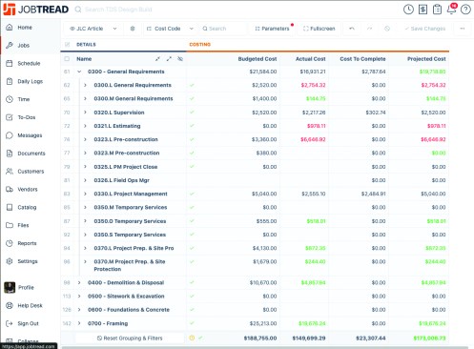Image resolution: width=474 pixels, height=349 pixels.
Task: Hide columns using crossed-eye icon
Action: click(x=180, y=59)
